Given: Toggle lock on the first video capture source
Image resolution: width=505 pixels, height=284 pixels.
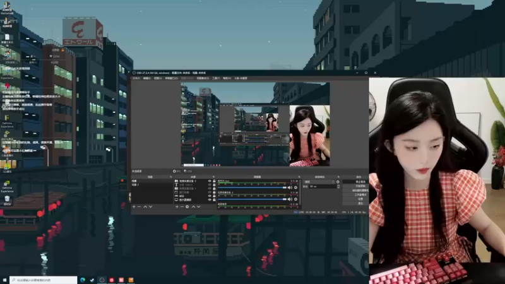Looking at the screenshot, I should pyautogui.click(x=214, y=181).
